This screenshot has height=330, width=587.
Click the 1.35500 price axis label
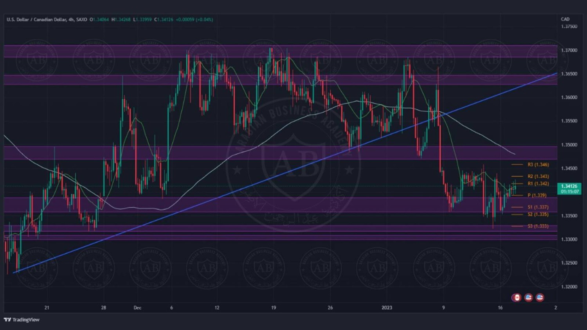click(x=569, y=121)
